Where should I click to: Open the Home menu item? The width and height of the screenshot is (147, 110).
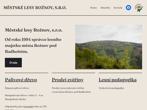(94, 8)
